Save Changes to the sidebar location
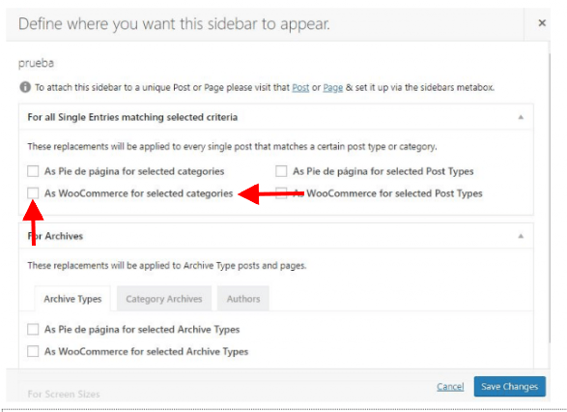This screenshot has height=412, width=567. point(509,386)
